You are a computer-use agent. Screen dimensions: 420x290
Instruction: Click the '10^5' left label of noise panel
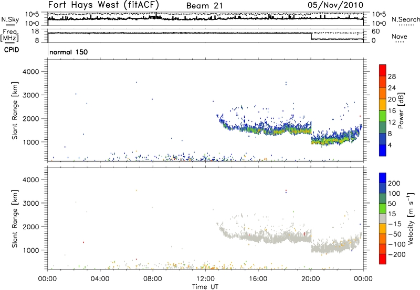coord(32,14)
